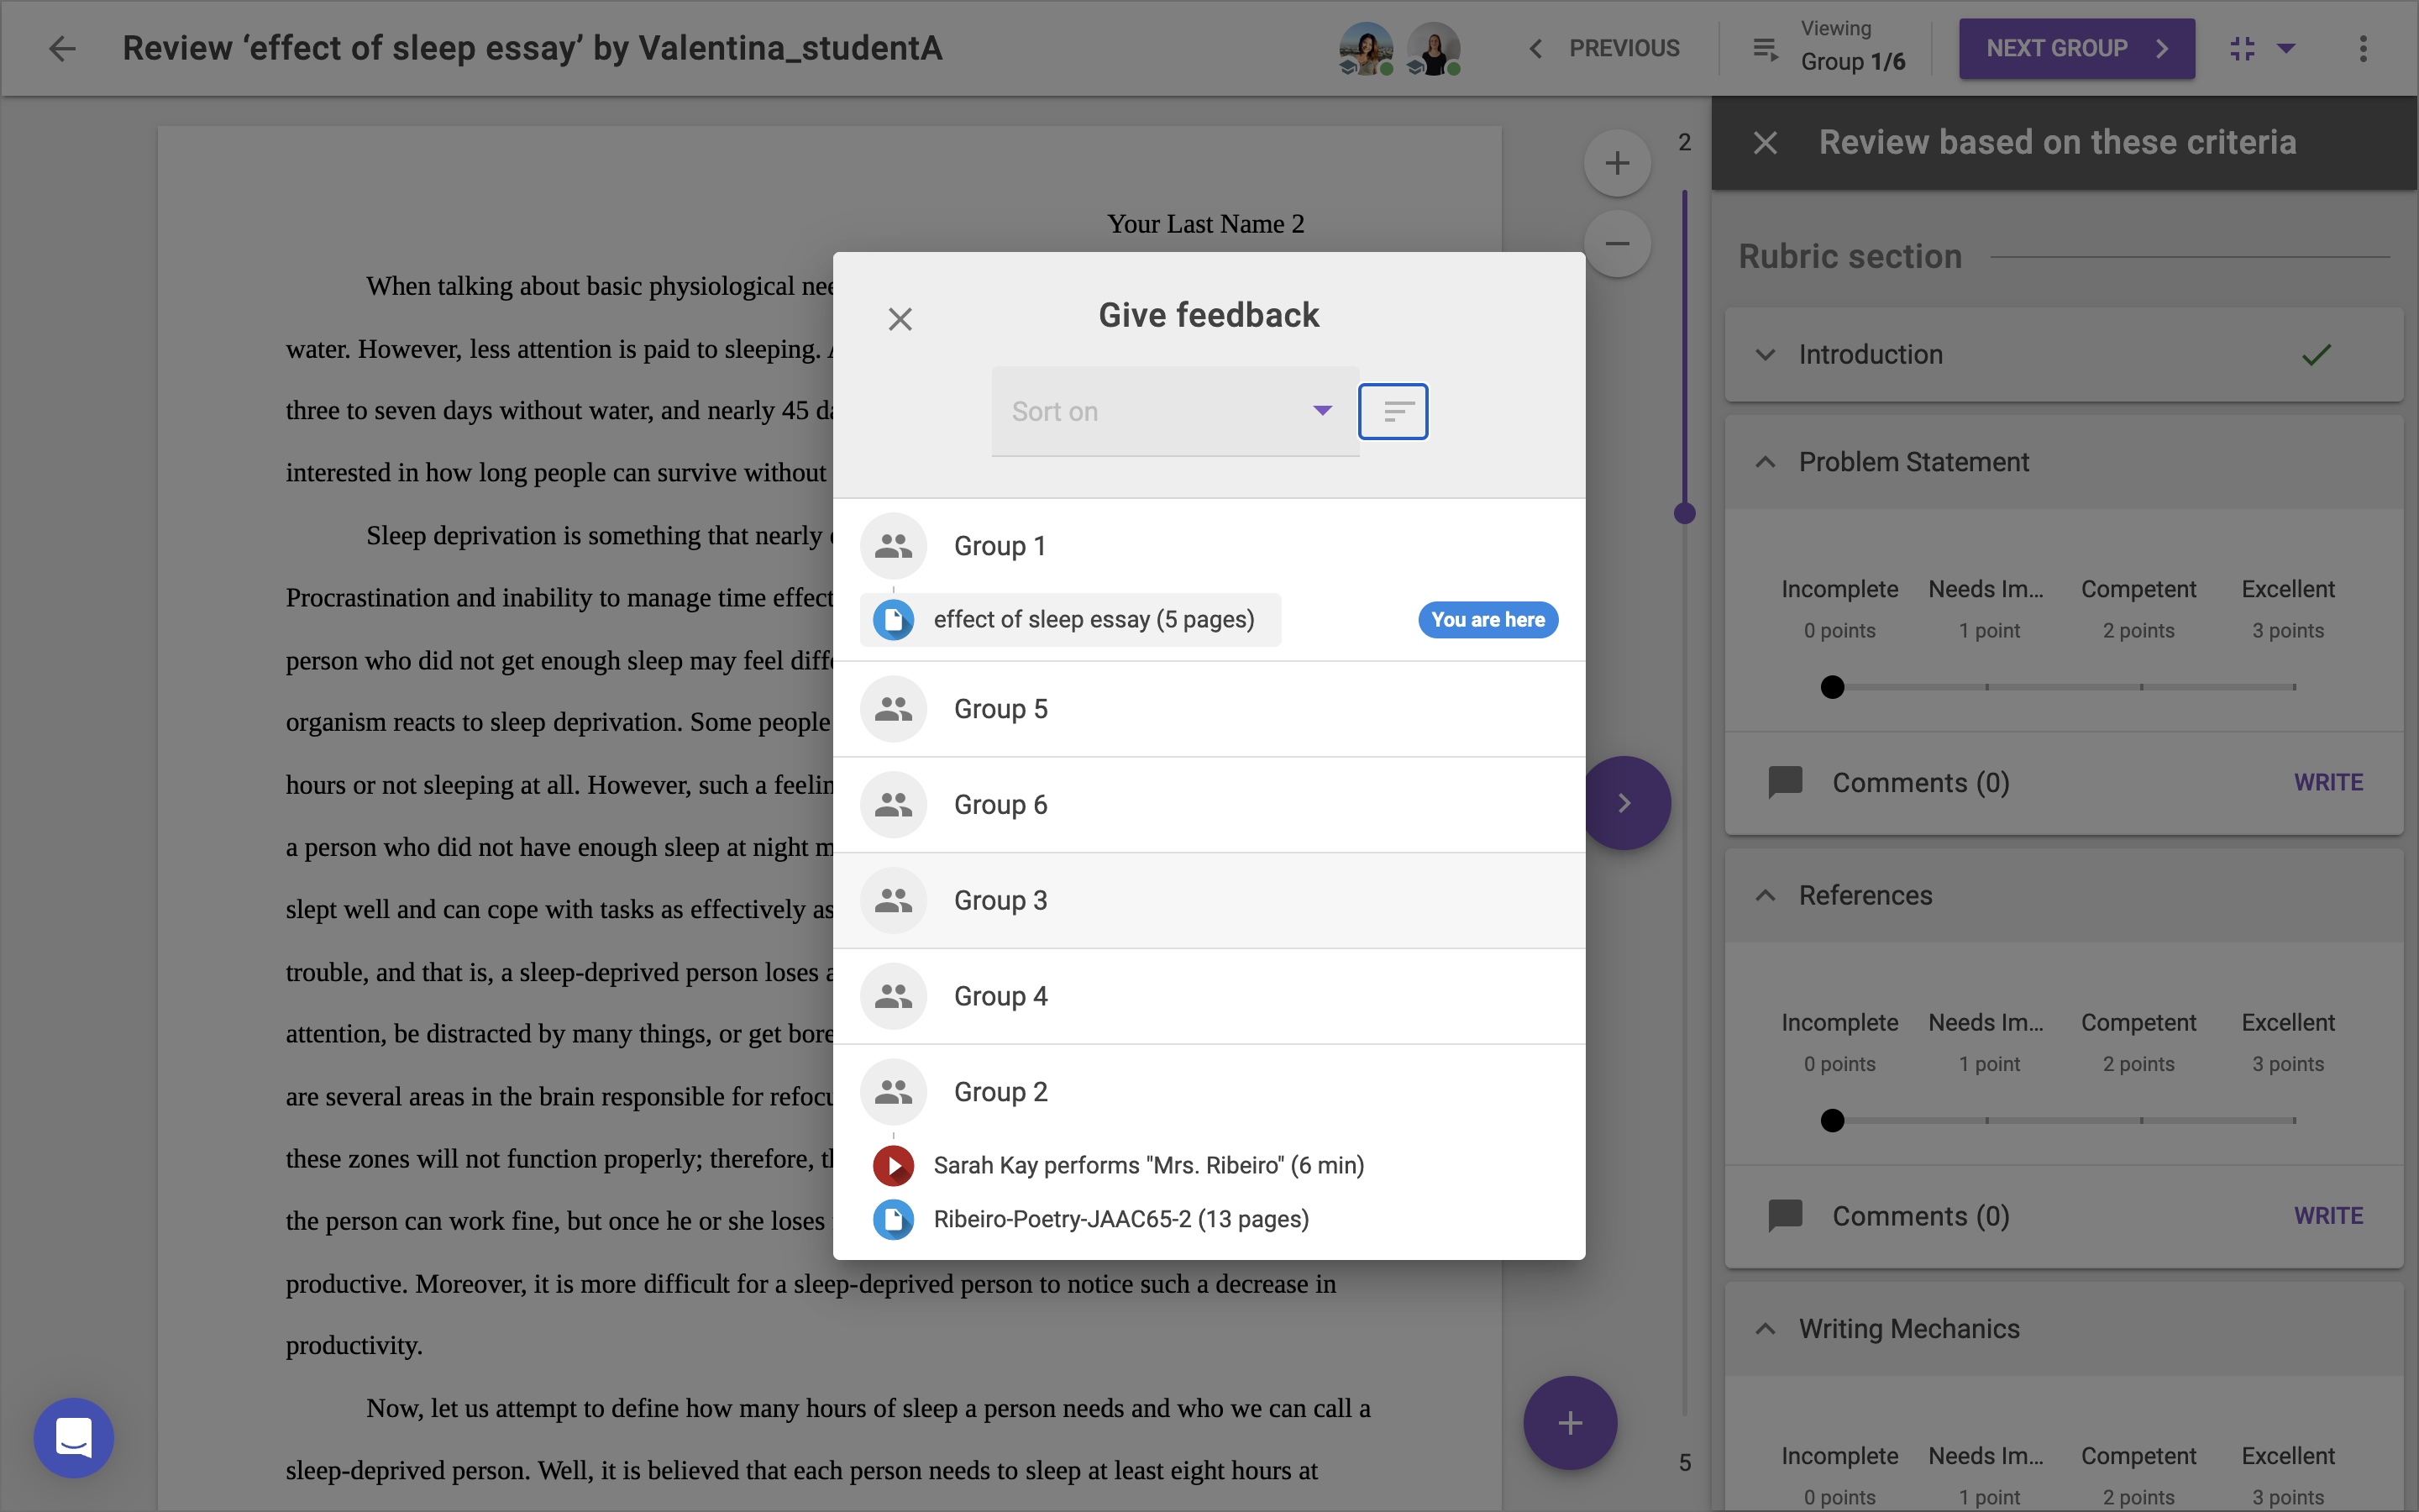
Task: Expand Group 6 in the list
Action: tap(1209, 805)
